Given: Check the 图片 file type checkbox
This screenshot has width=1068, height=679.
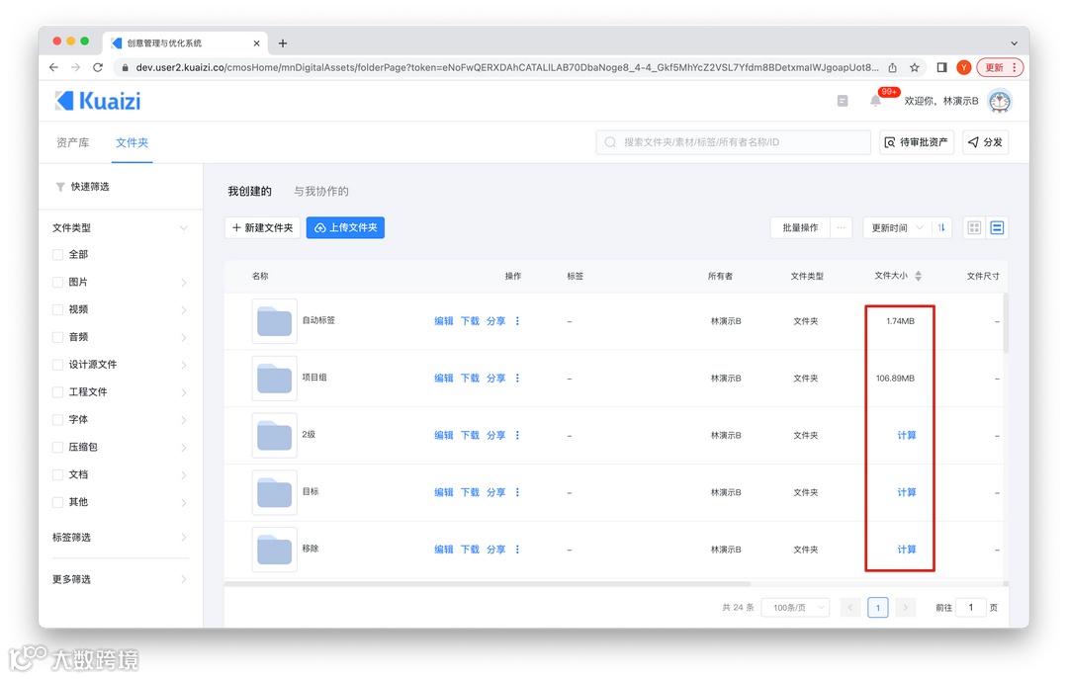Looking at the screenshot, I should (57, 282).
